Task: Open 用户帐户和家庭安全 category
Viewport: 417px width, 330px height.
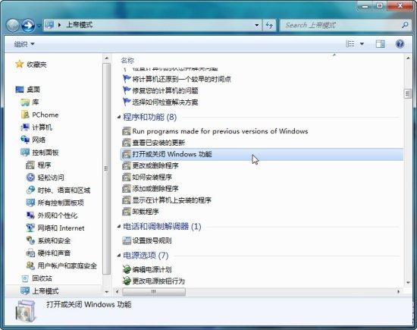Action: 67,266
